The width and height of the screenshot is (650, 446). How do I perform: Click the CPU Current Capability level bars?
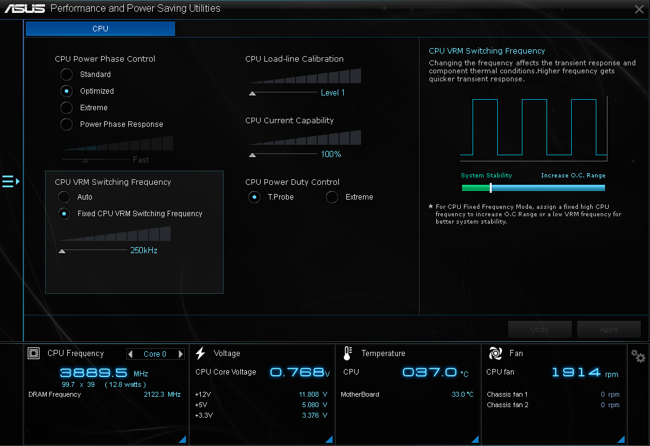tap(305, 137)
